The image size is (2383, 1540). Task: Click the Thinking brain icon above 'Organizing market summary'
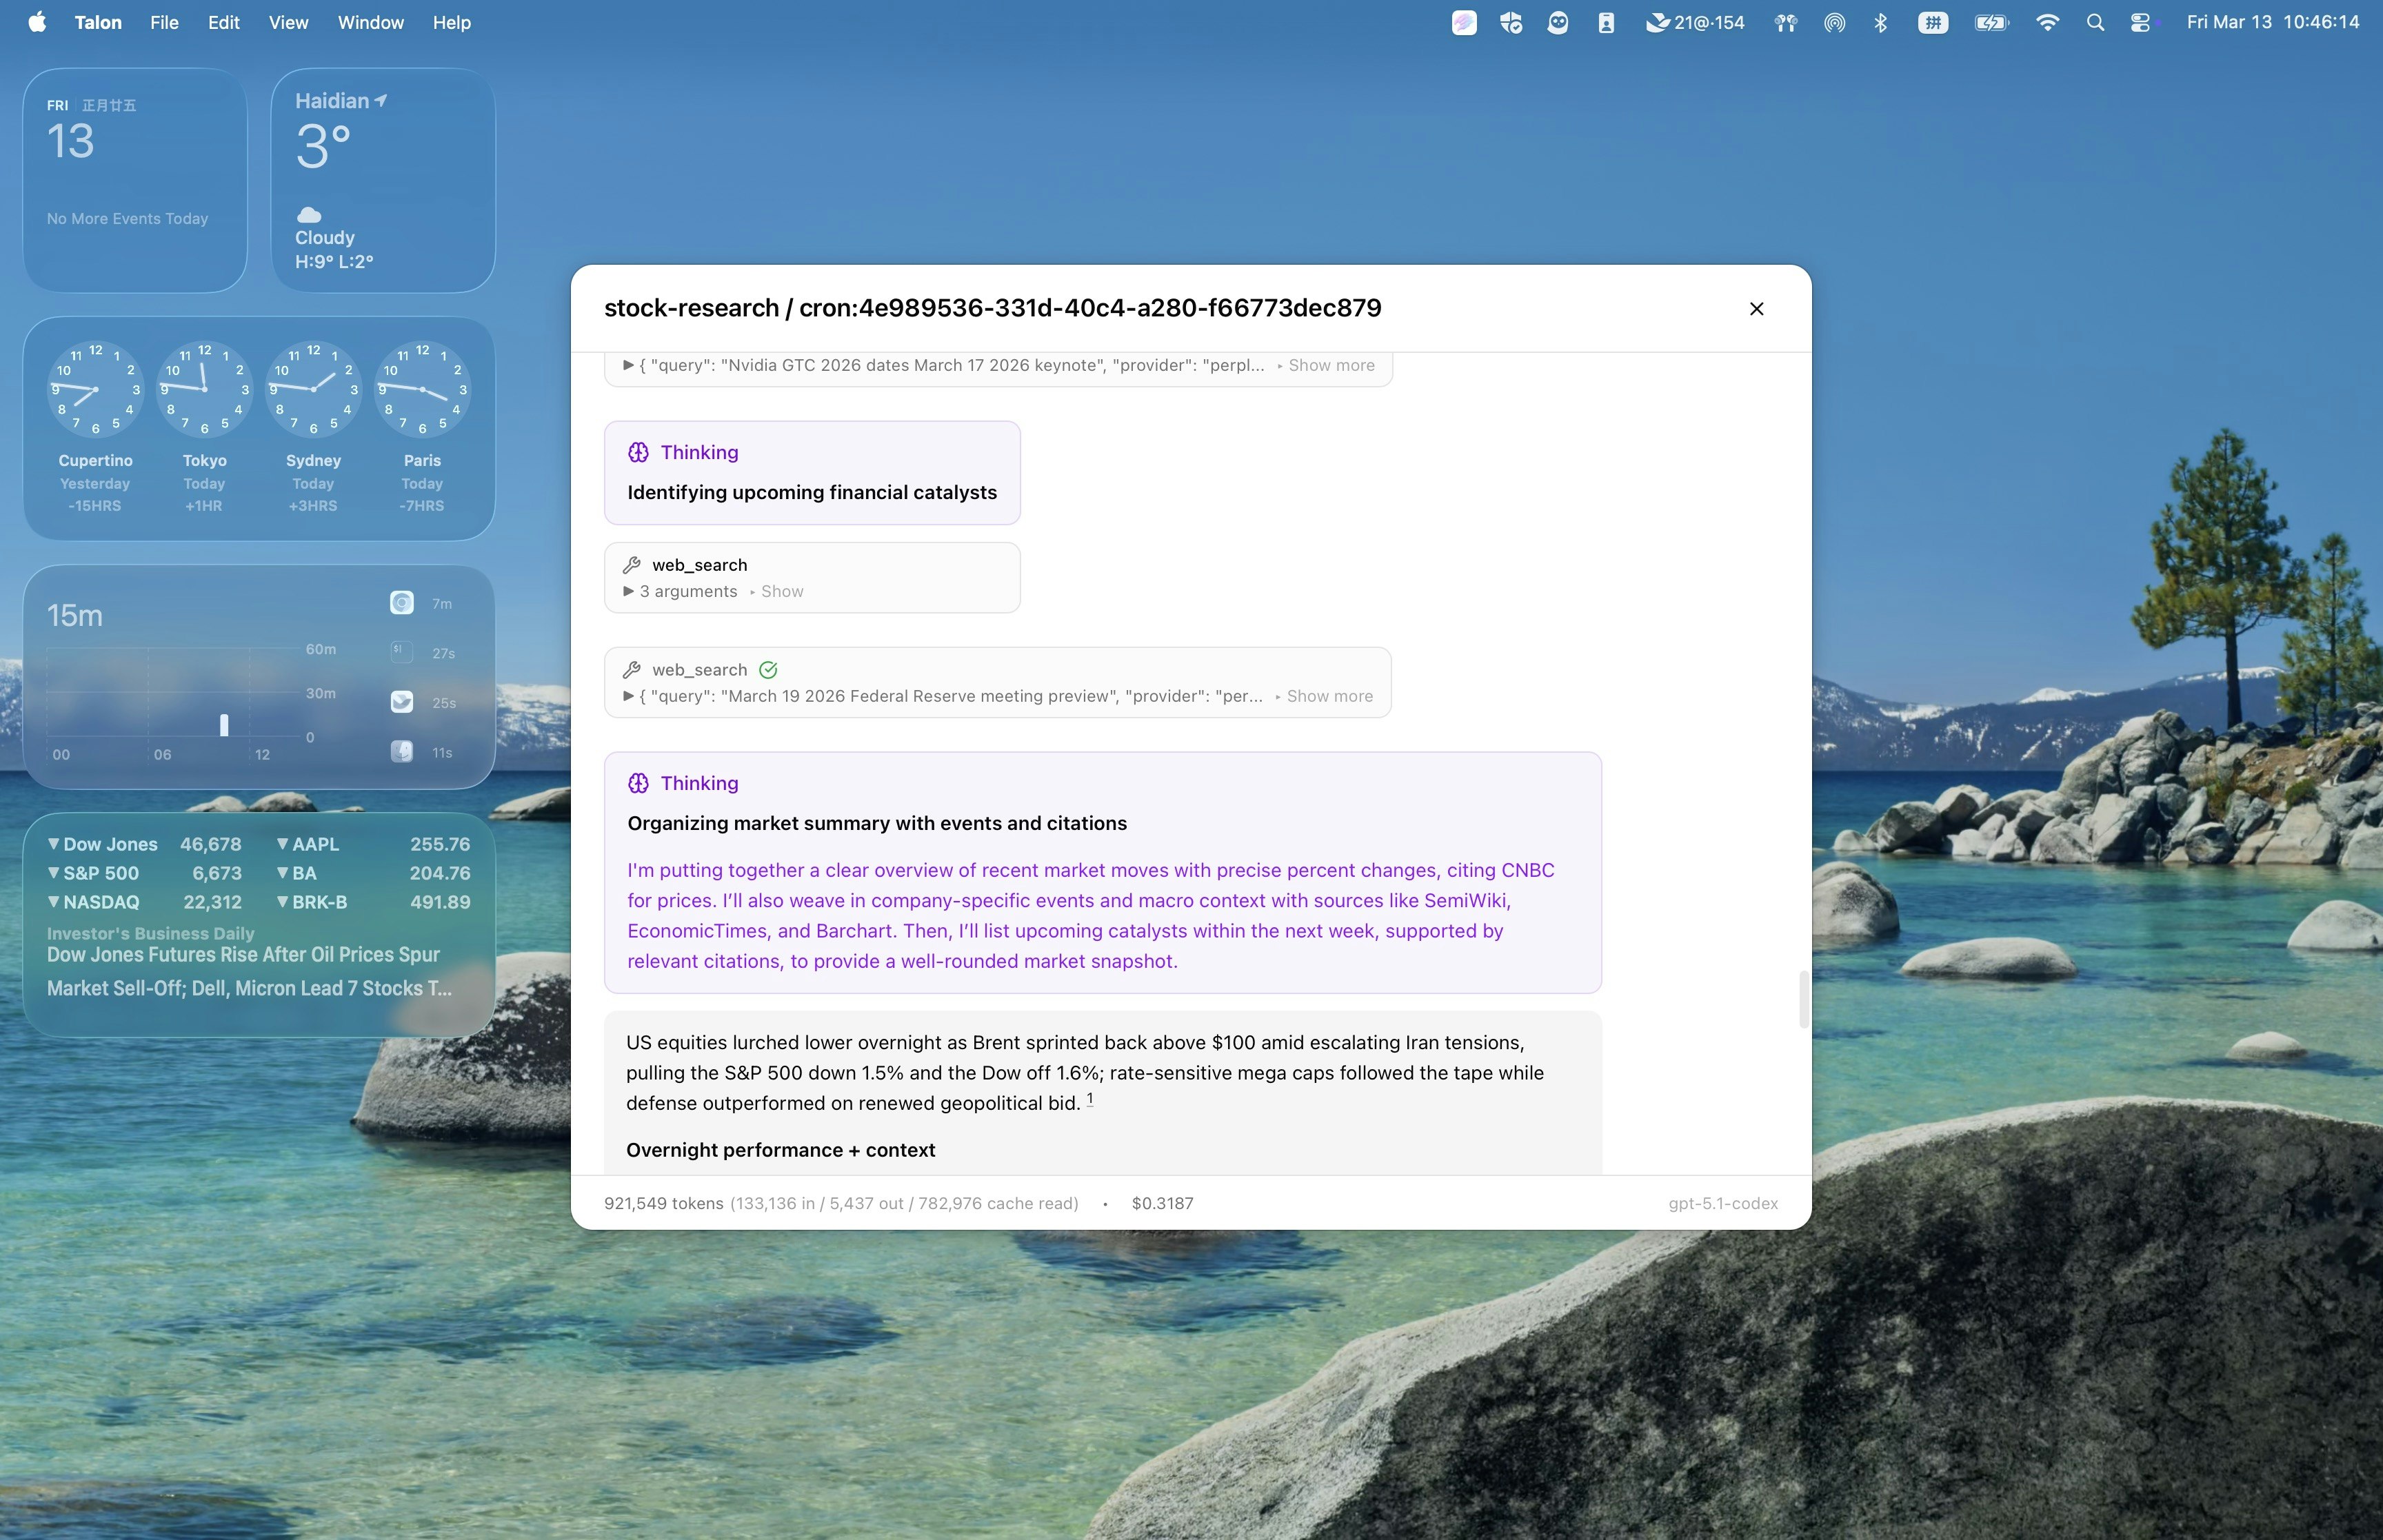pos(638,783)
